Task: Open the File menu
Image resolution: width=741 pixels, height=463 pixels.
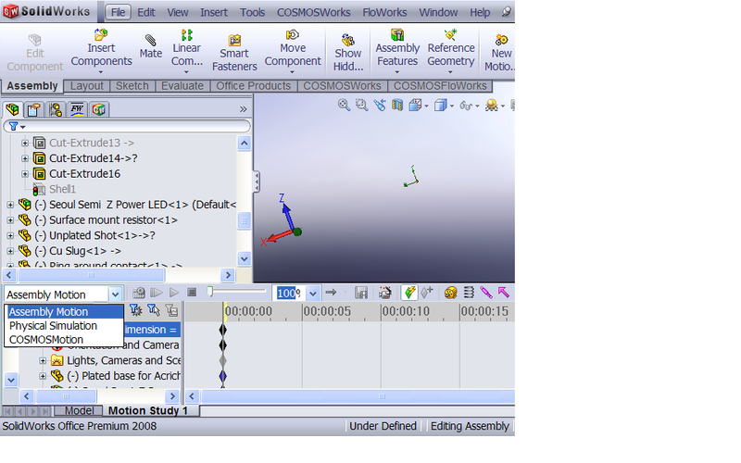Action: click(x=119, y=12)
